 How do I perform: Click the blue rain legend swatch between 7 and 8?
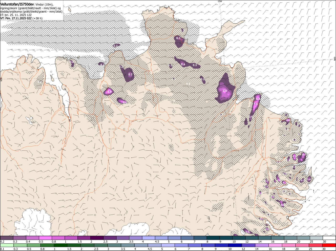[195, 245]
